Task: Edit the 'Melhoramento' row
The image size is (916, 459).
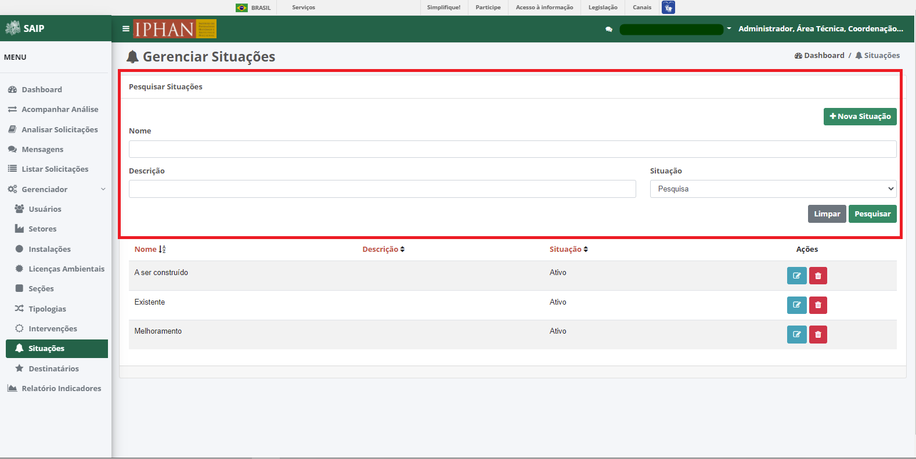Action: [797, 334]
